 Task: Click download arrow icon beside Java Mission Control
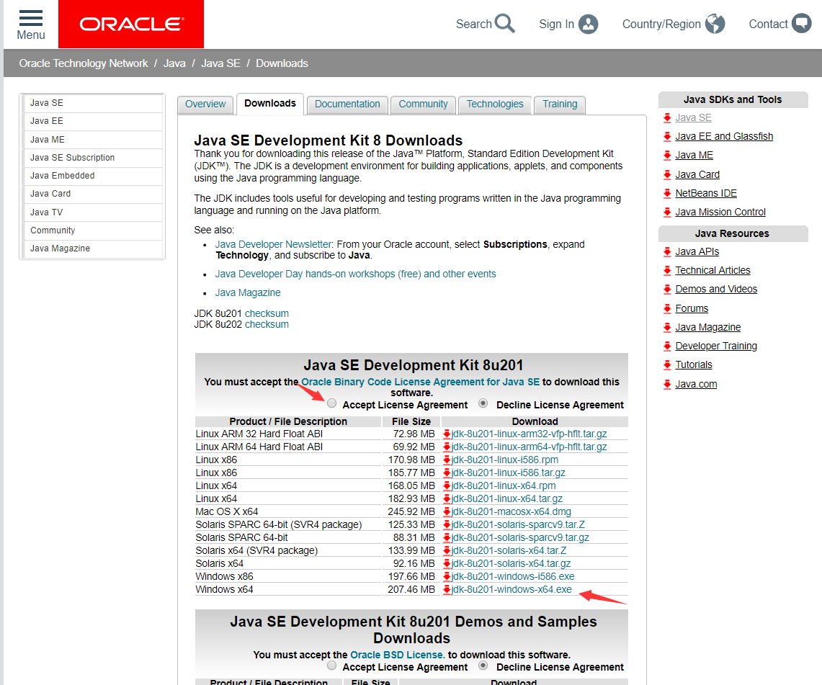(x=667, y=212)
